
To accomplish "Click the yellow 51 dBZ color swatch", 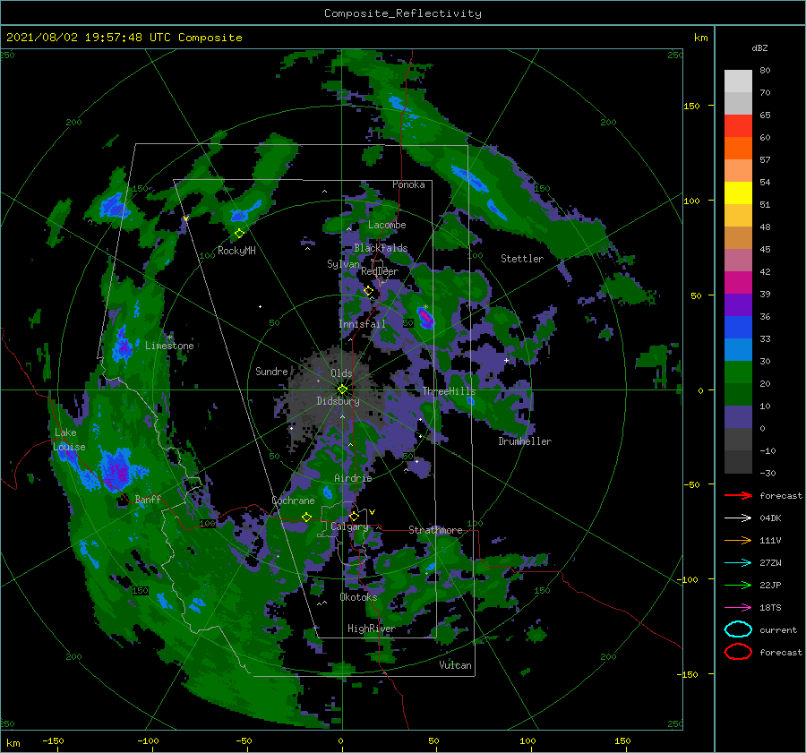I will tap(738, 193).
